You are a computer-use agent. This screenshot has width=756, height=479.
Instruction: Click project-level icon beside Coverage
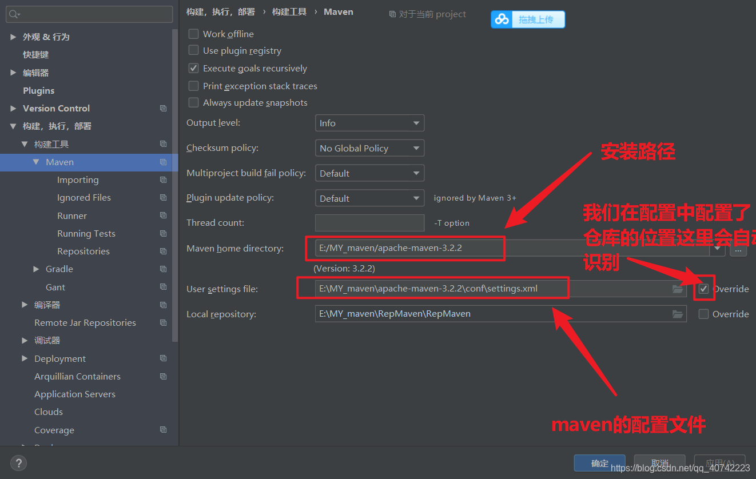164,430
